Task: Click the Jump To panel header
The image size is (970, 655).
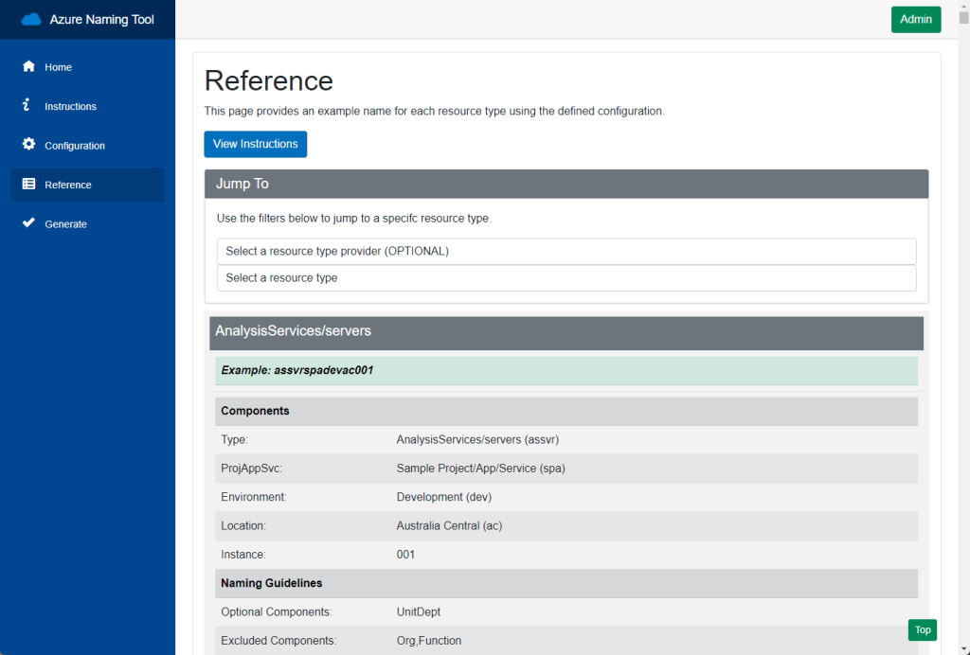Action: pyautogui.click(x=566, y=185)
